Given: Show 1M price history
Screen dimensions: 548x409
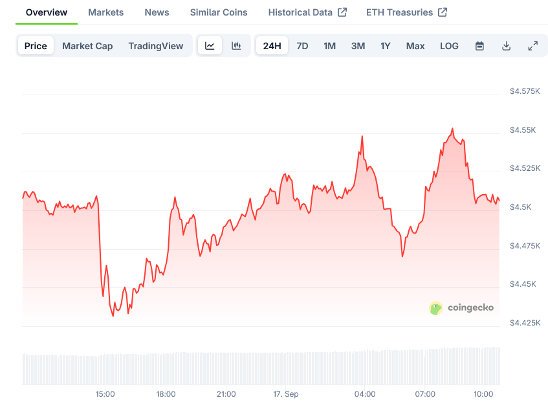Looking at the screenshot, I should (x=329, y=46).
